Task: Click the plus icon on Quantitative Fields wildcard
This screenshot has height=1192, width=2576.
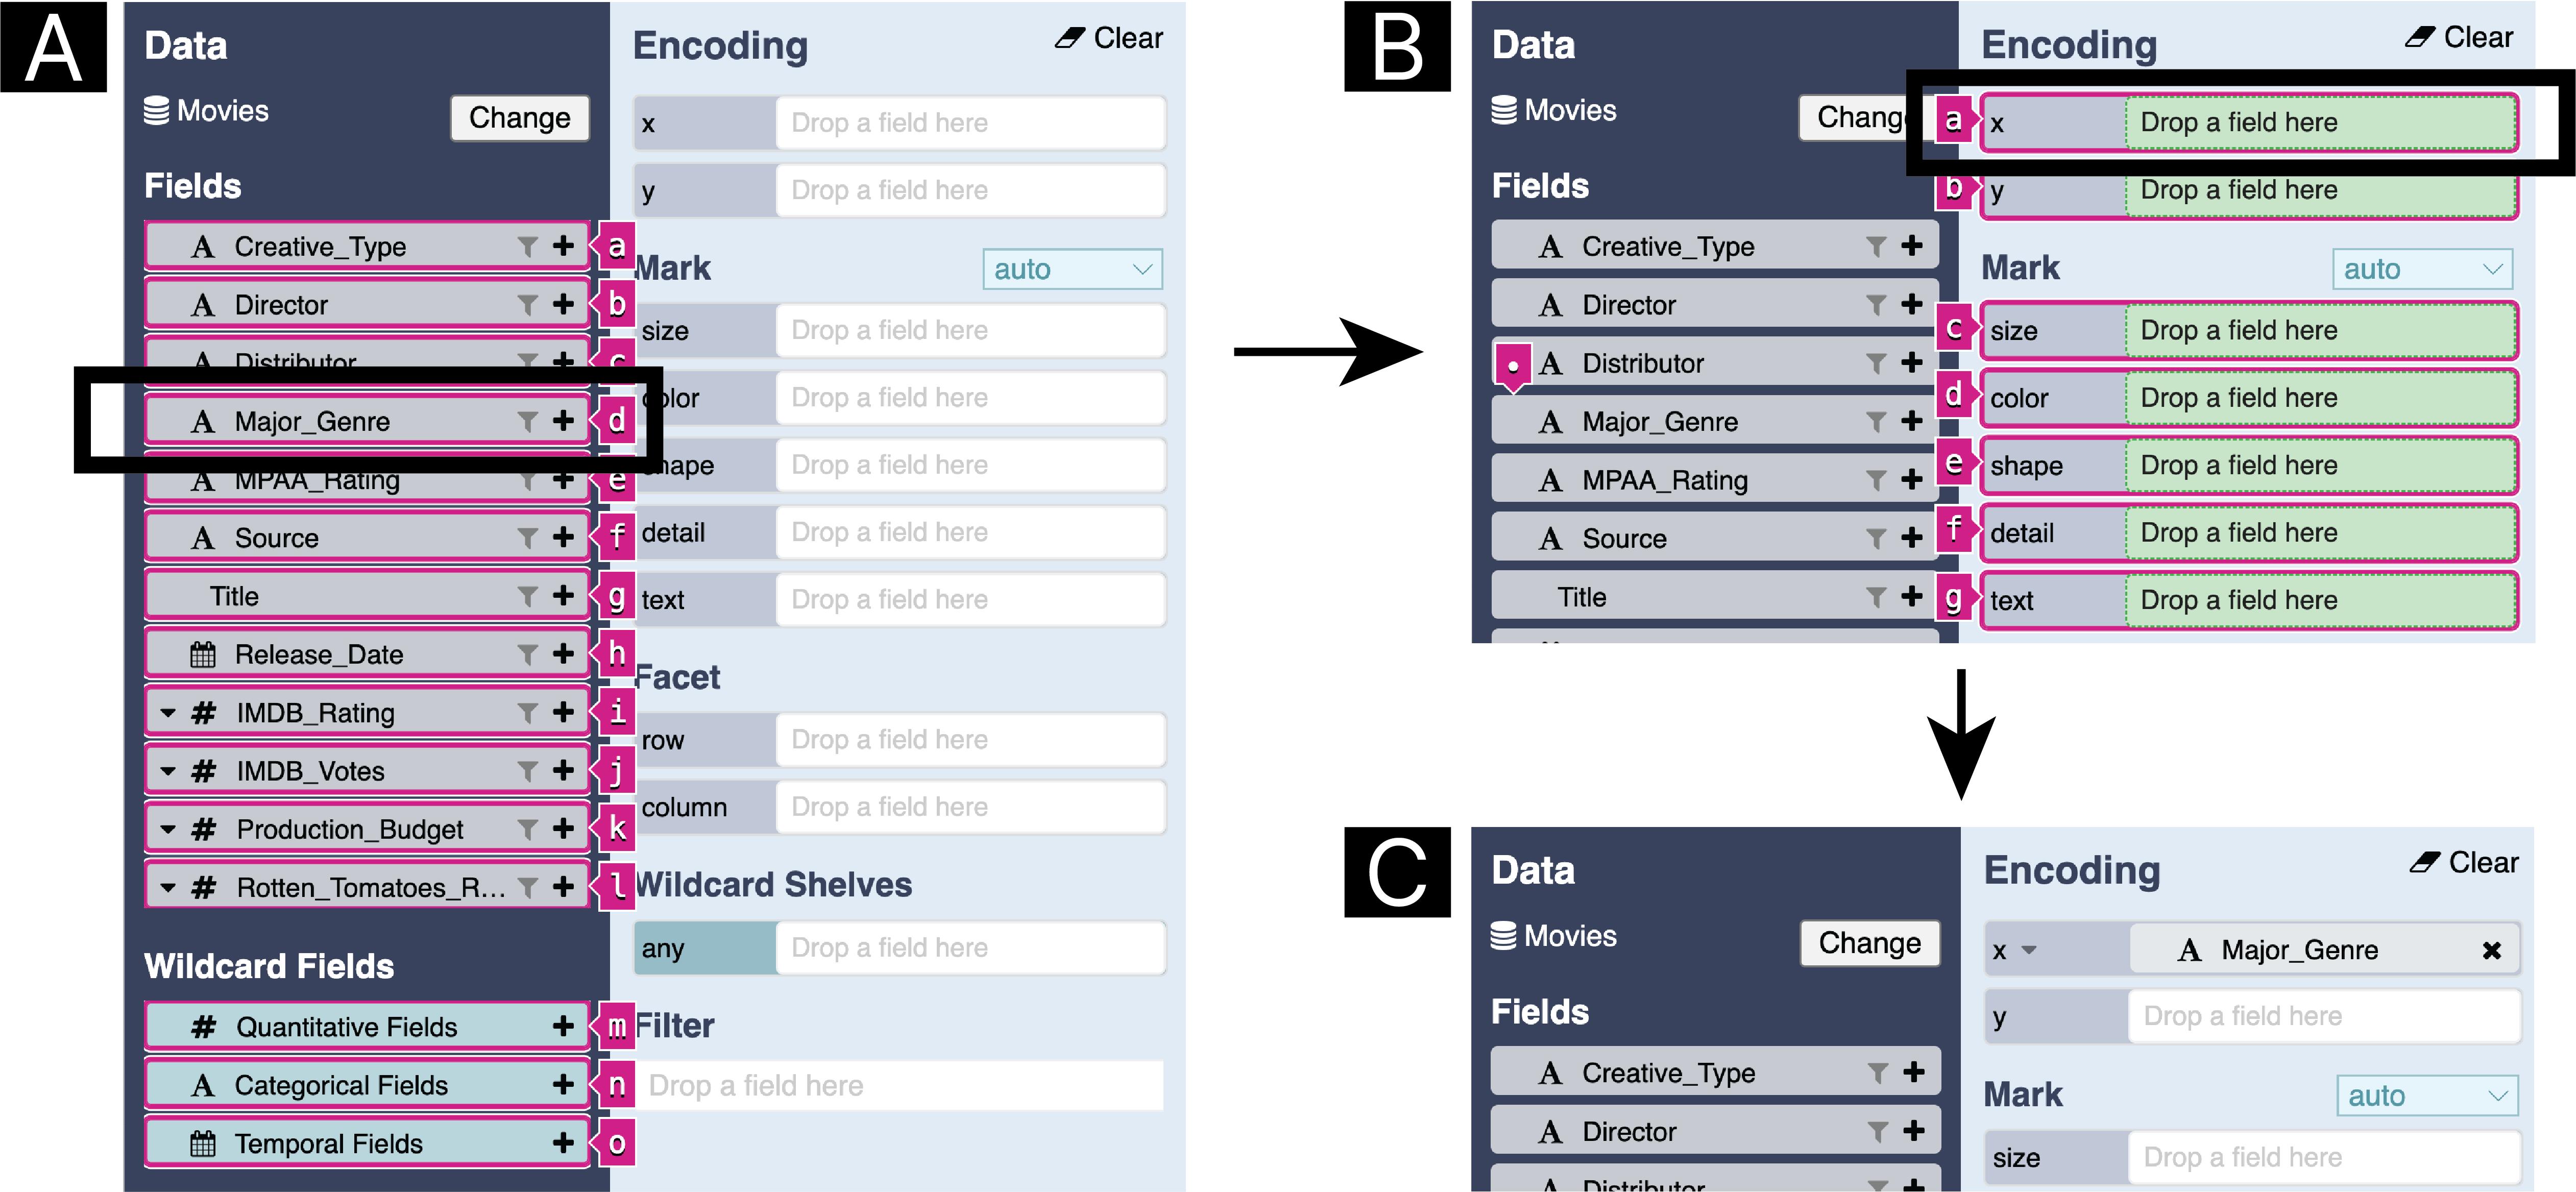Action: point(564,1027)
